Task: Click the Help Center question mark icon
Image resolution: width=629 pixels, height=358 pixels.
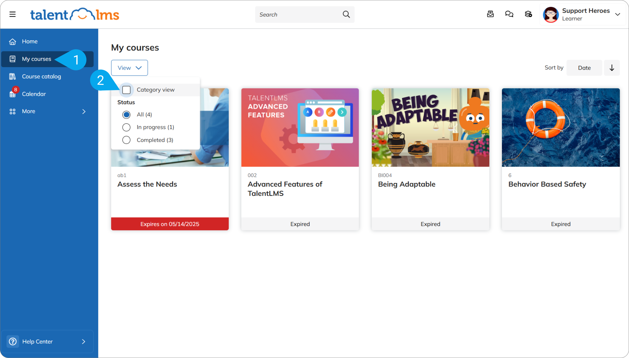Action: click(x=13, y=341)
